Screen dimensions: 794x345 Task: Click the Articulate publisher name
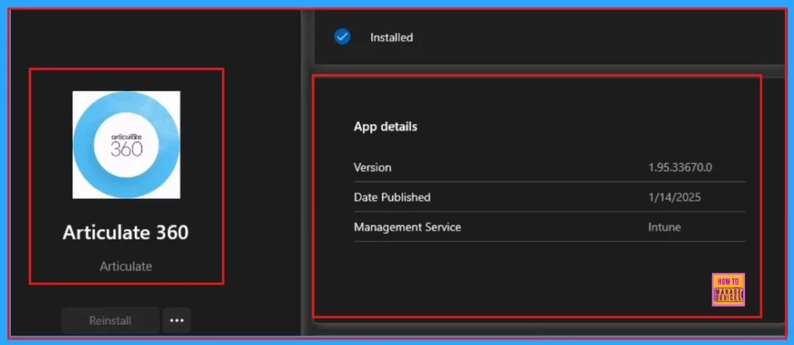(126, 267)
